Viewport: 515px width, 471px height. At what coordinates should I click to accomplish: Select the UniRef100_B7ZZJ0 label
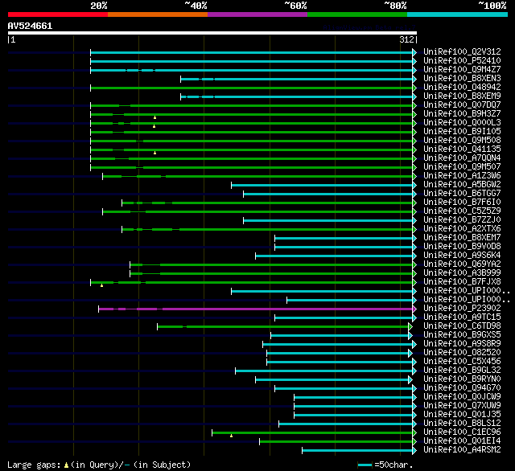click(x=462, y=219)
